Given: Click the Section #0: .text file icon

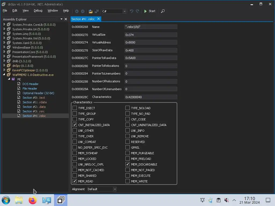Looking at the screenshot, I should [x=19, y=97].
